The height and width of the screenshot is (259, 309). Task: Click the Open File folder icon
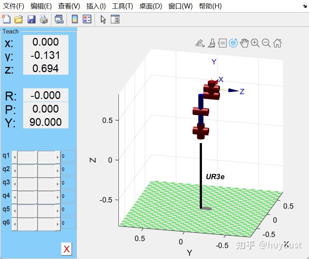(18, 19)
